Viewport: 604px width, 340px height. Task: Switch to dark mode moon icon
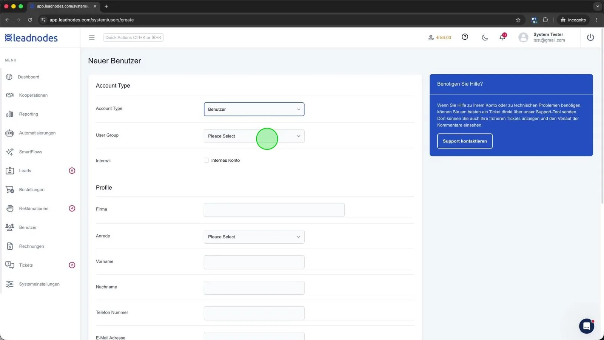[485, 37]
